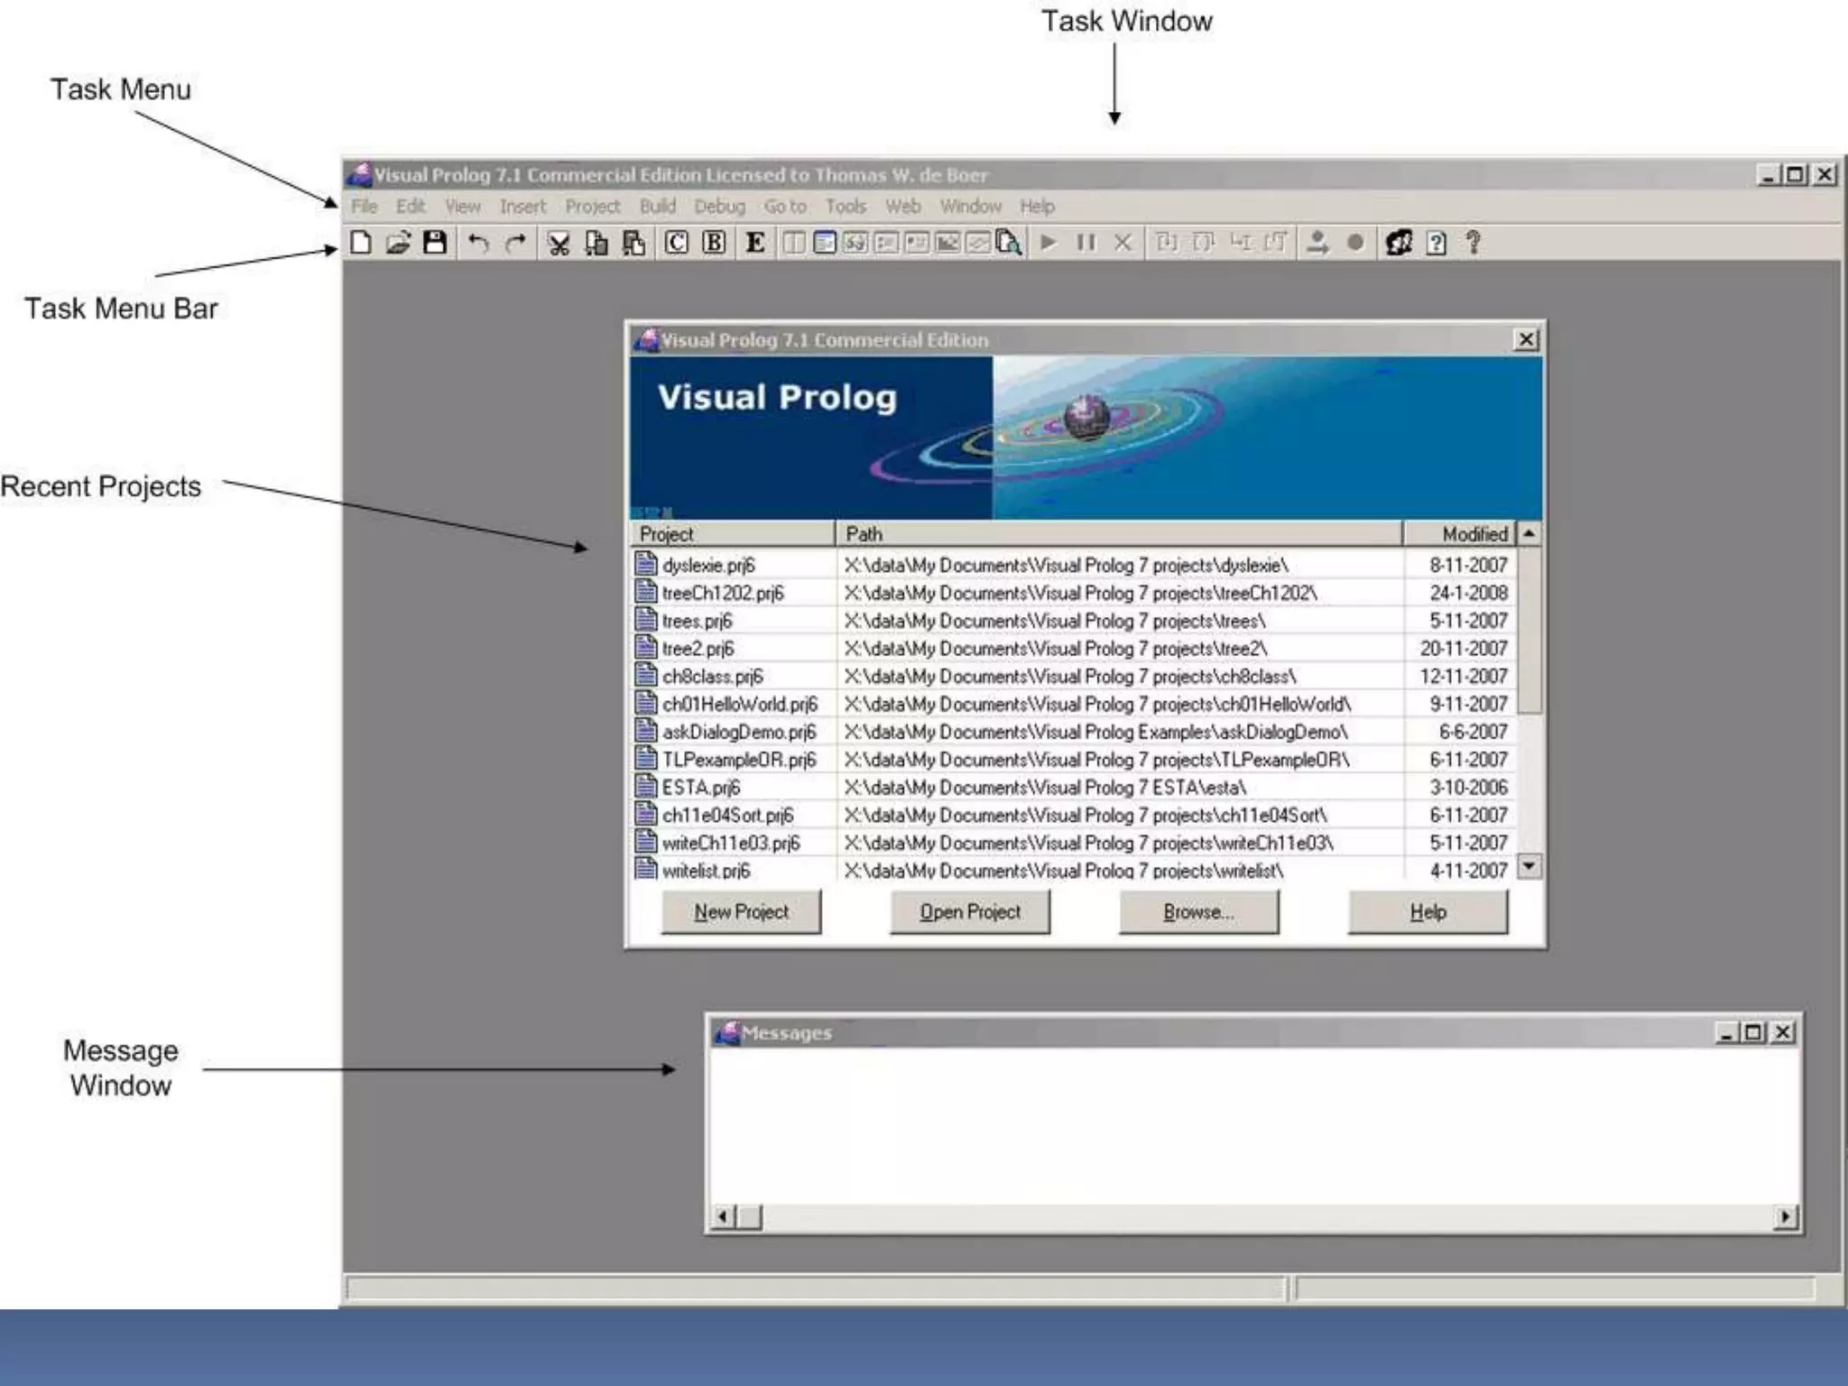Image resolution: width=1848 pixels, height=1386 pixels.
Task: Click the Compile 'C' toolbar icon
Action: coord(677,243)
